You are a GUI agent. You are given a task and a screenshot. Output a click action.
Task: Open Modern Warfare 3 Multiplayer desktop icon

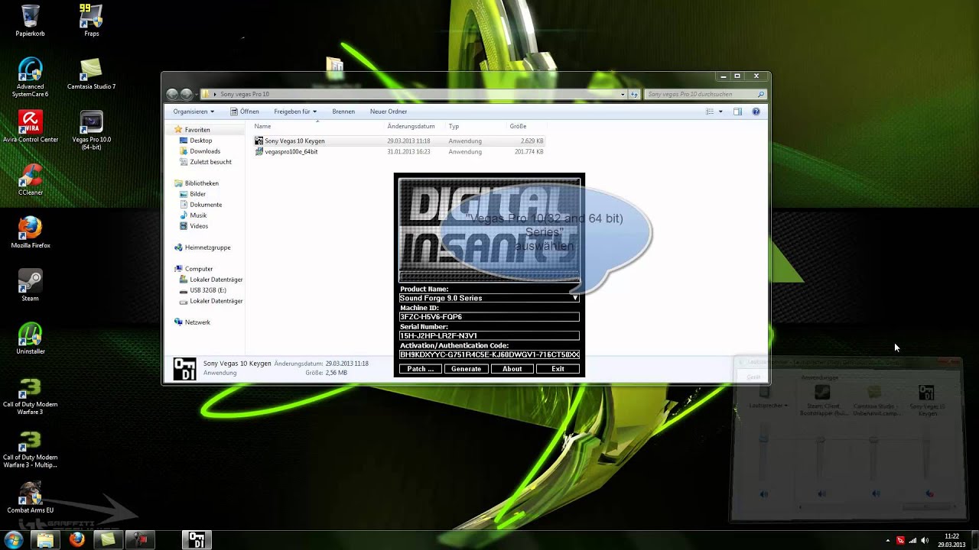coord(31,449)
